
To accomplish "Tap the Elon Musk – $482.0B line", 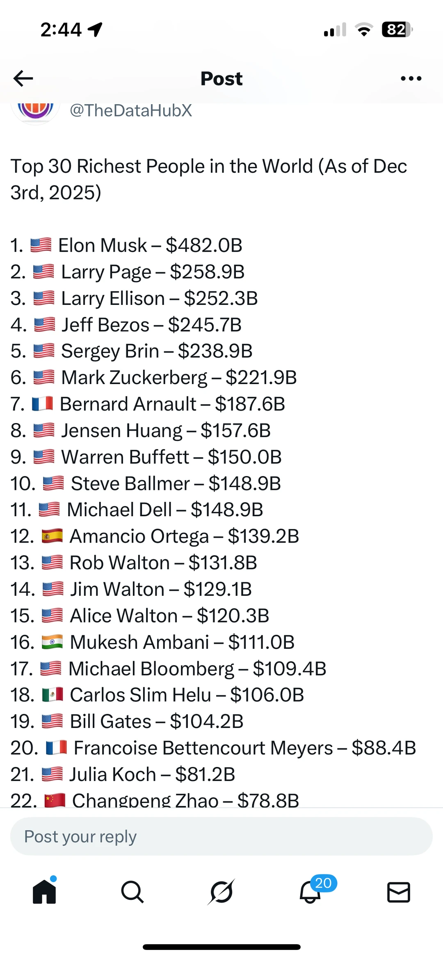I will [126, 245].
